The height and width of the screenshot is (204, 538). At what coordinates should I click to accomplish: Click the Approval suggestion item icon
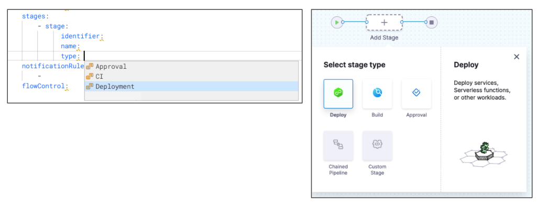tap(90, 66)
